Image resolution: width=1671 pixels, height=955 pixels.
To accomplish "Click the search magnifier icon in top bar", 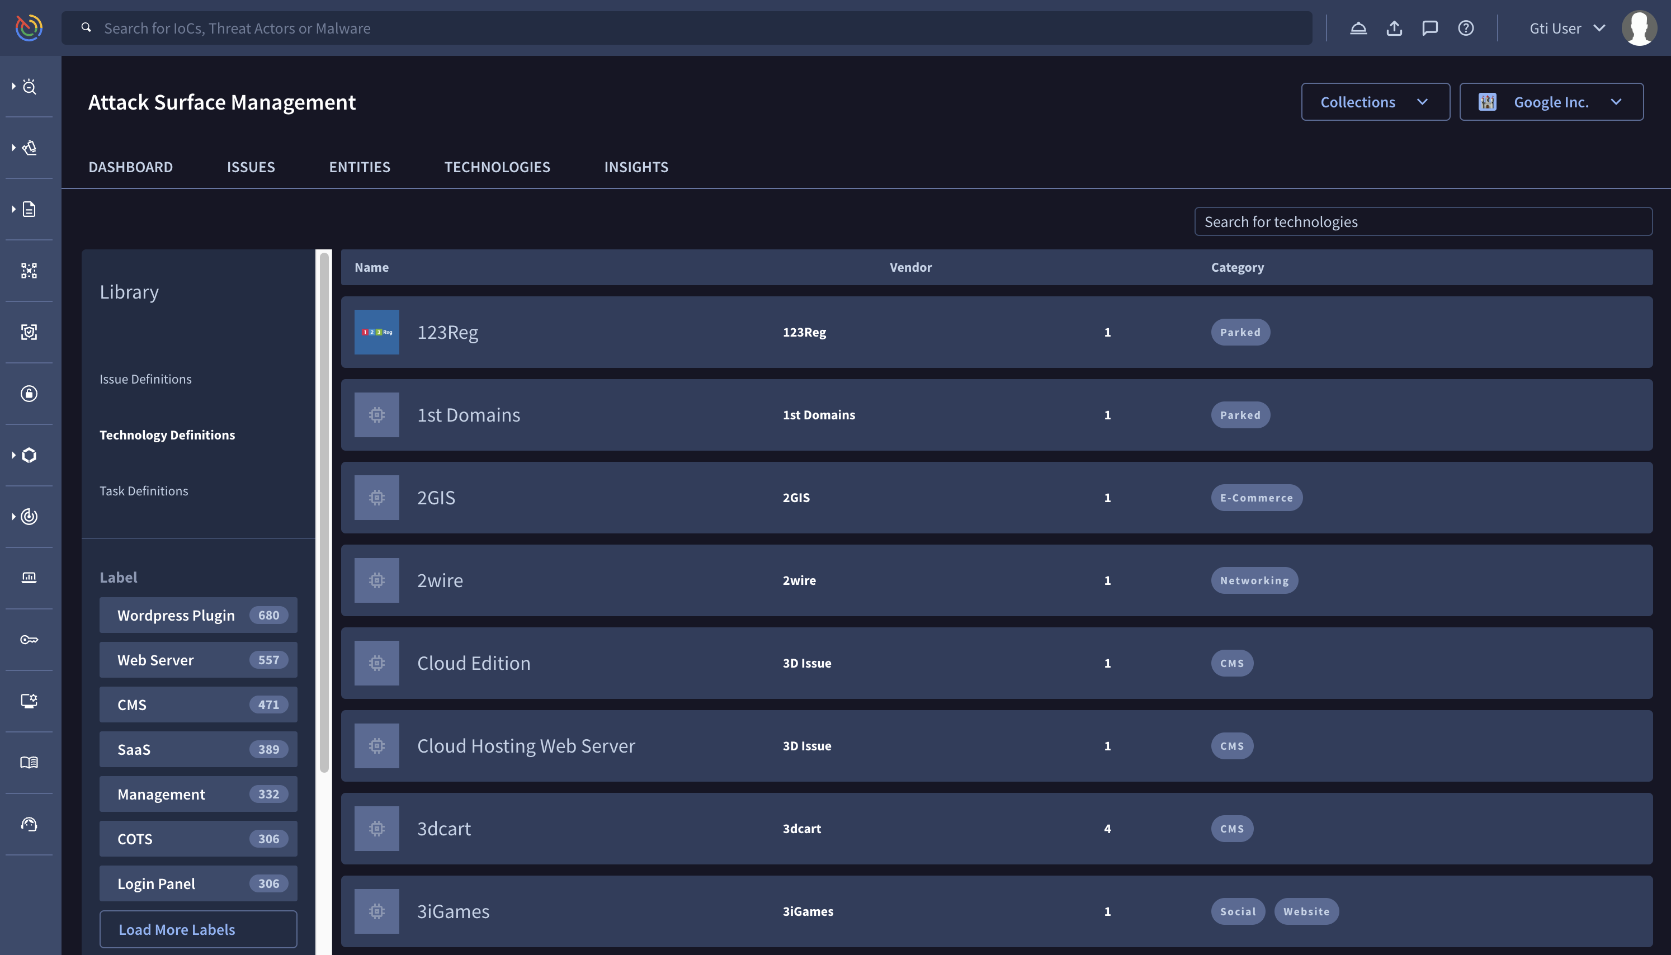I will [x=86, y=27].
